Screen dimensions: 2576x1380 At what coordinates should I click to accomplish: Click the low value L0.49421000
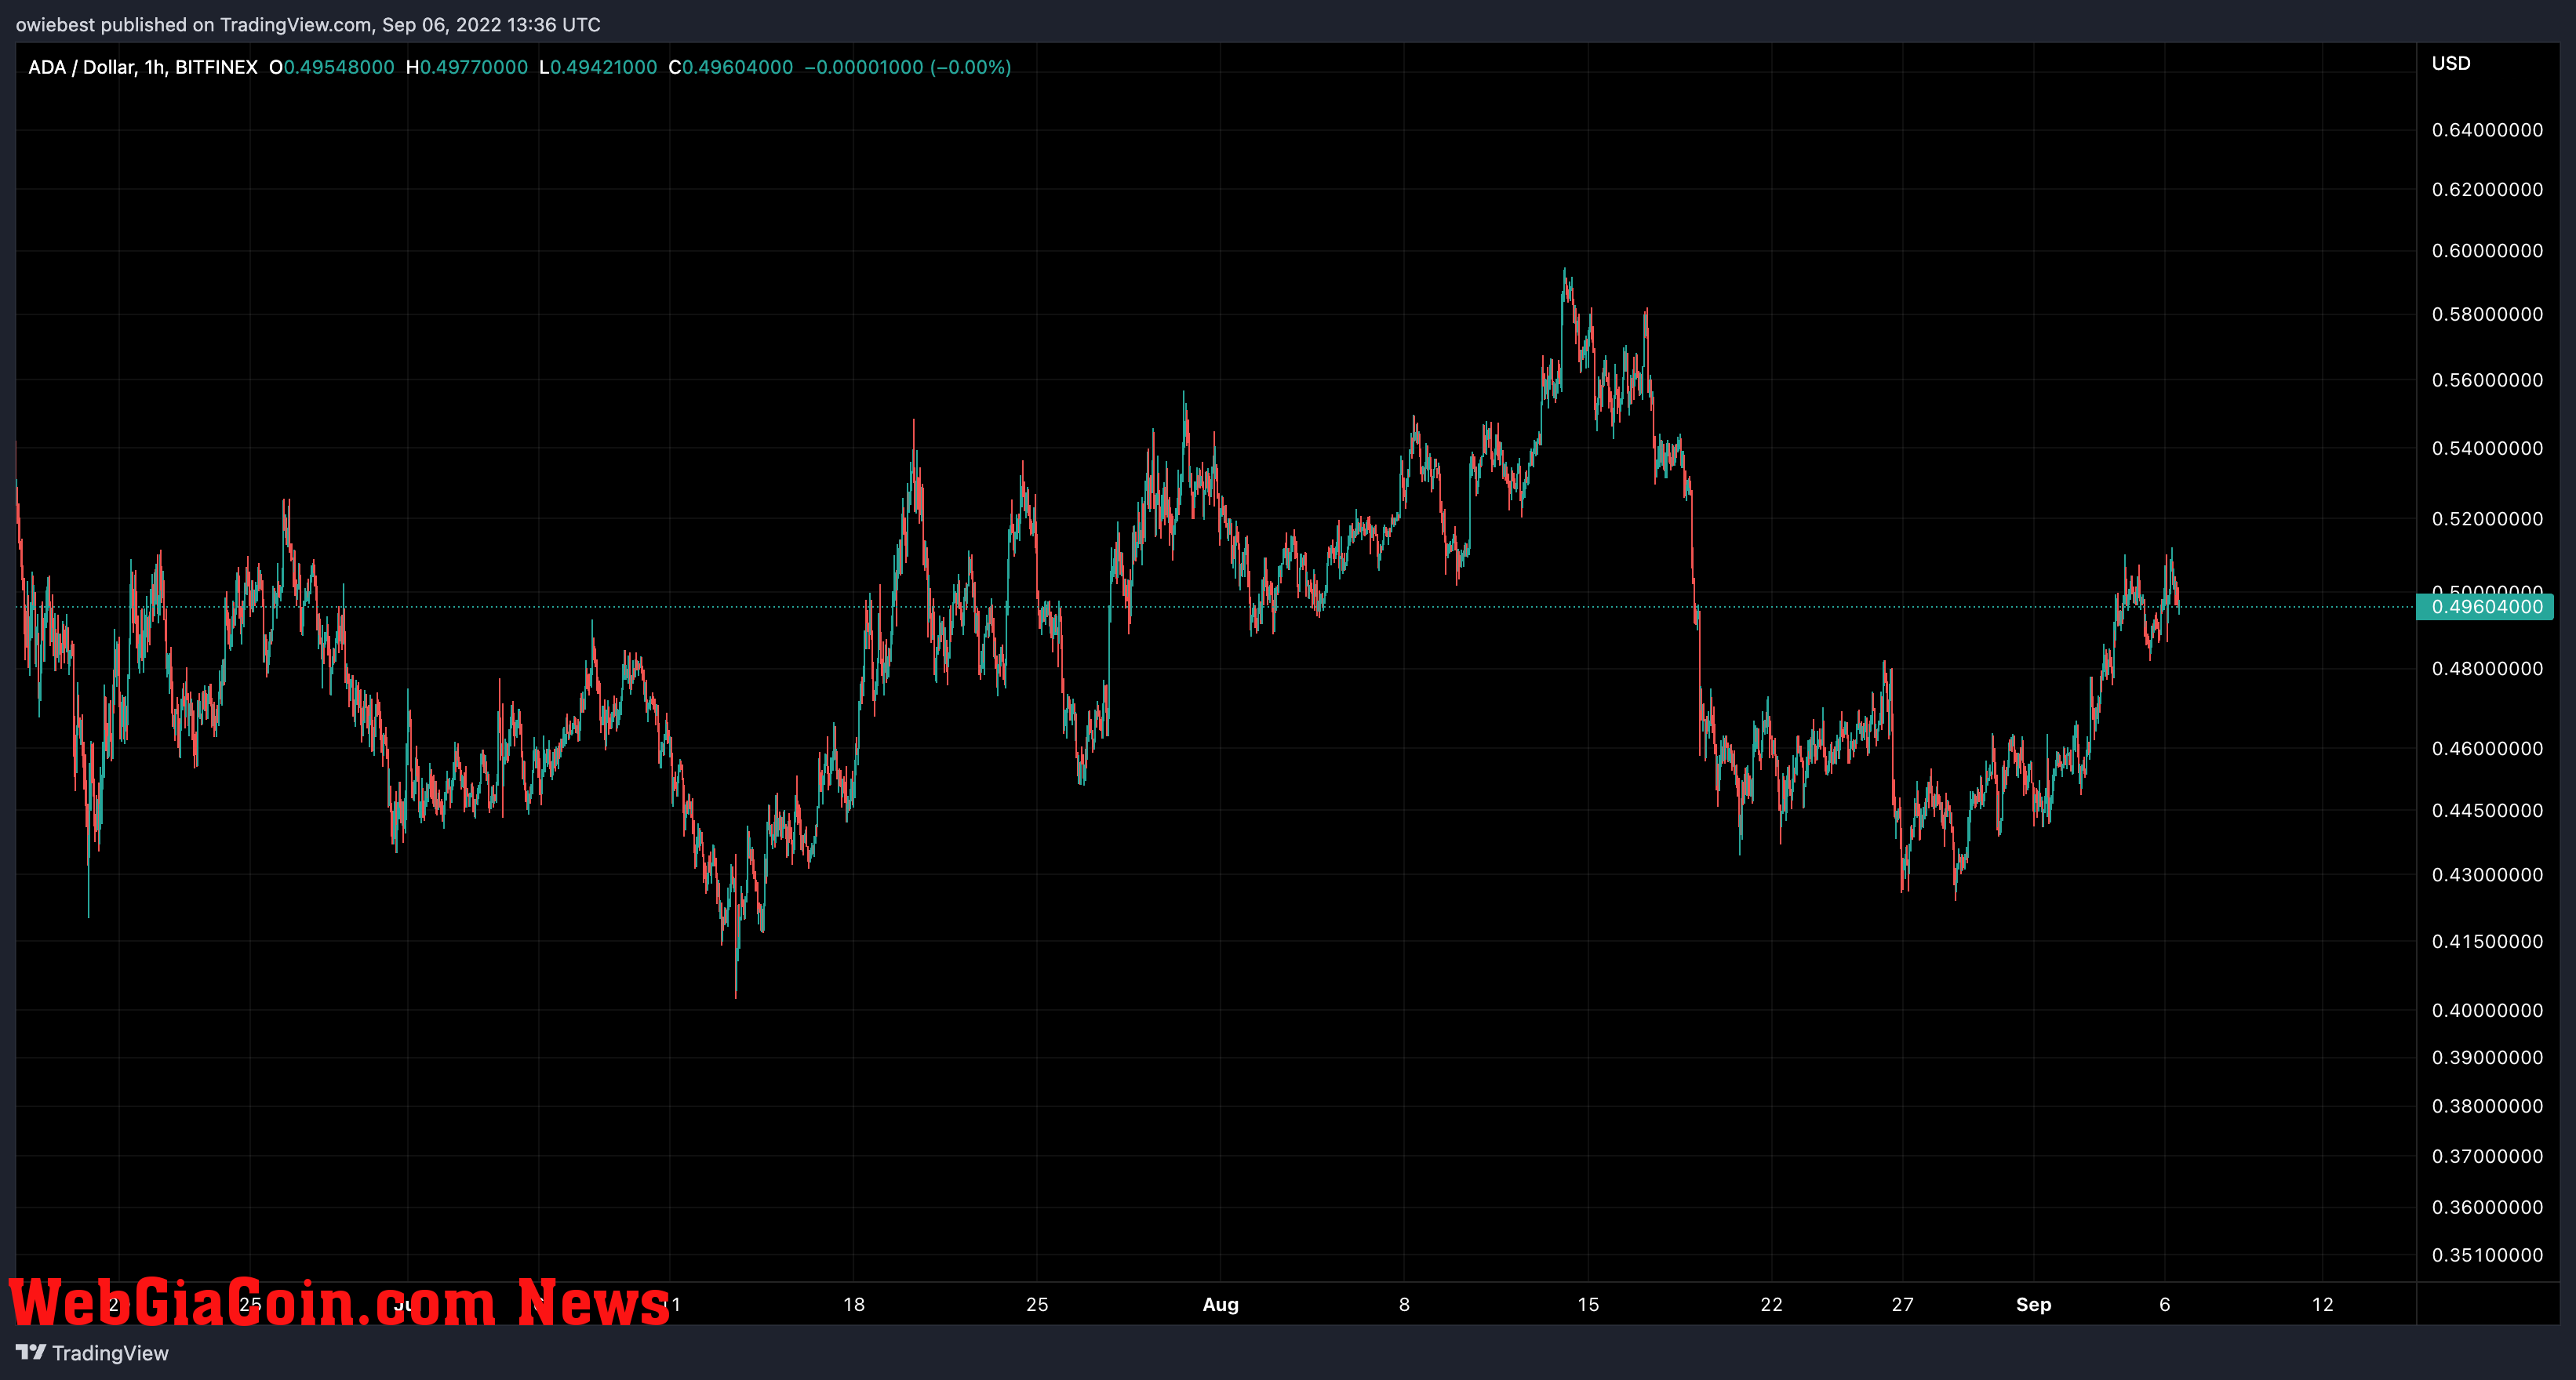point(598,67)
